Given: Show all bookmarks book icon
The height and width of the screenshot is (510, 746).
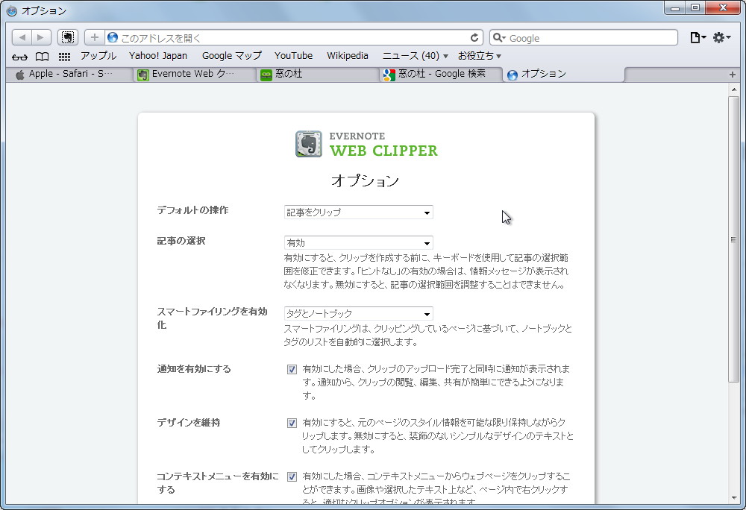Looking at the screenshot, I should pyautogui.click(x=43, y=57).
